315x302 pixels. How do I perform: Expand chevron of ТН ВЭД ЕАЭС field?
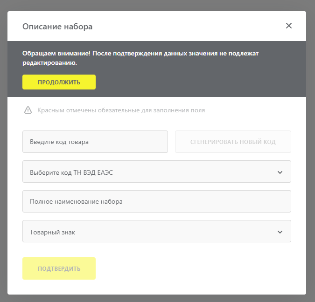click(x=280, y=172)
